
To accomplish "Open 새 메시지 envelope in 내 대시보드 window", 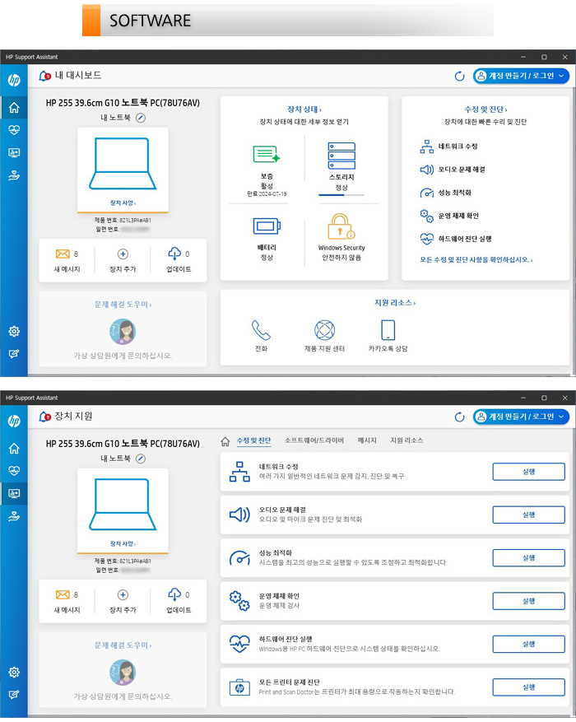I will point(63,254).
